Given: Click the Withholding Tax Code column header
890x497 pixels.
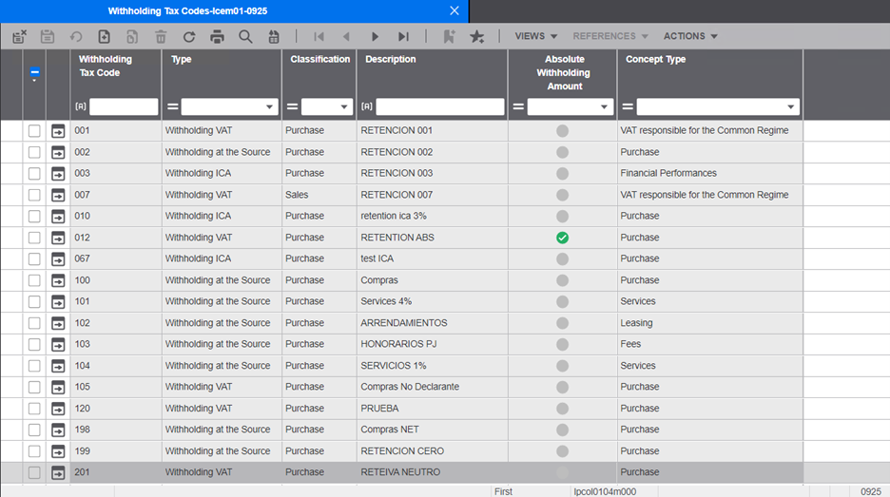Looking at the screenshot, I should pos(106,66).
